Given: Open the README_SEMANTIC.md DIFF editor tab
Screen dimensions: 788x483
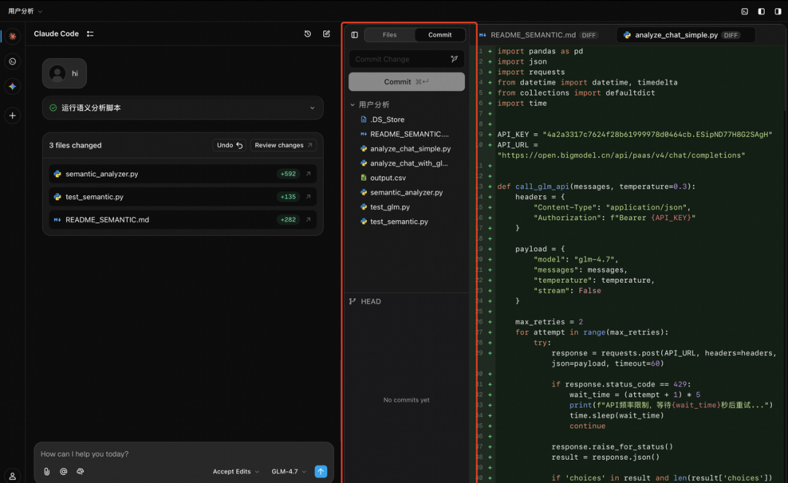Looking at the screenshot, I should point(538,35).
